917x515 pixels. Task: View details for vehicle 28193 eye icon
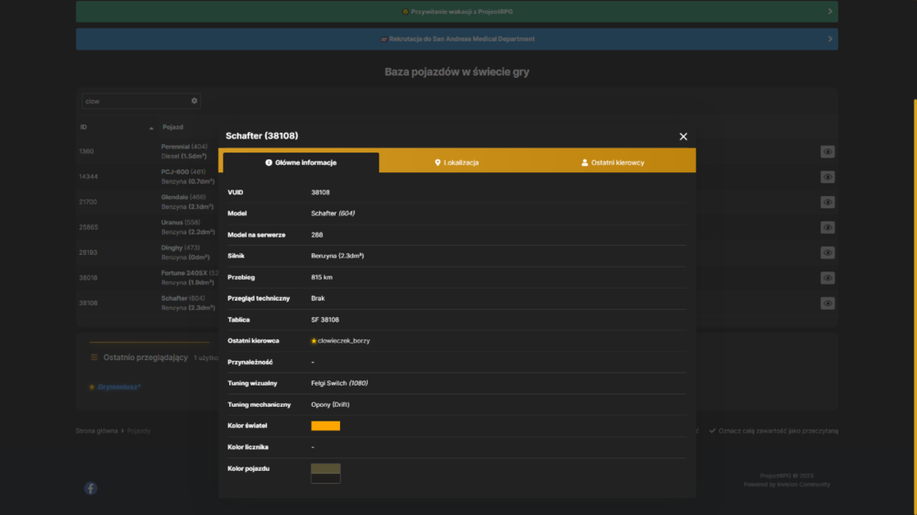(x=827, y=253)
